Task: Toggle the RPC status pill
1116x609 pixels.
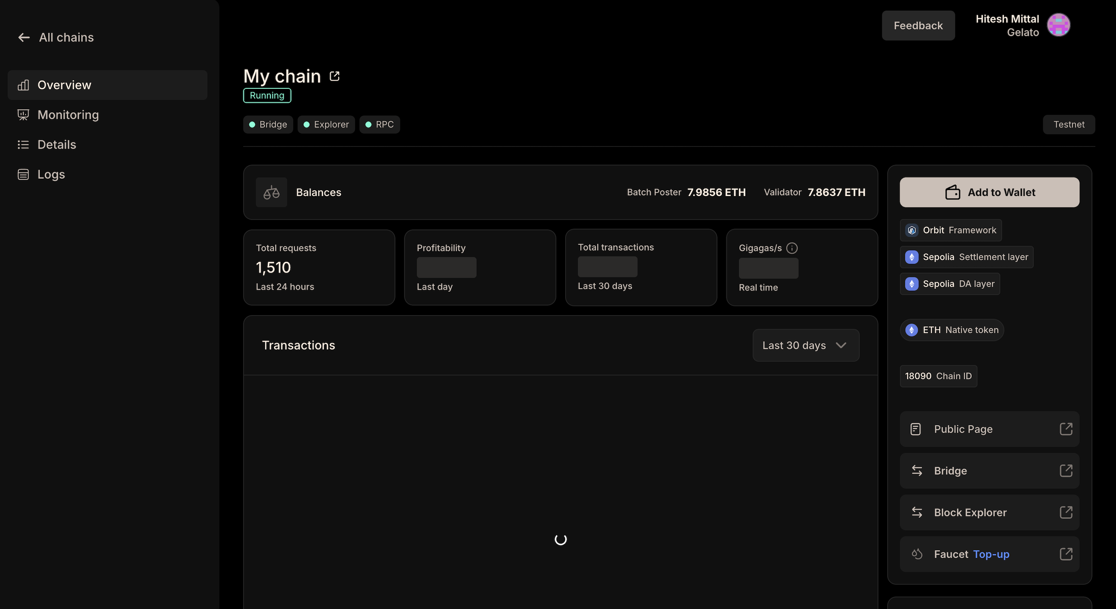Action: pos(380,124)
